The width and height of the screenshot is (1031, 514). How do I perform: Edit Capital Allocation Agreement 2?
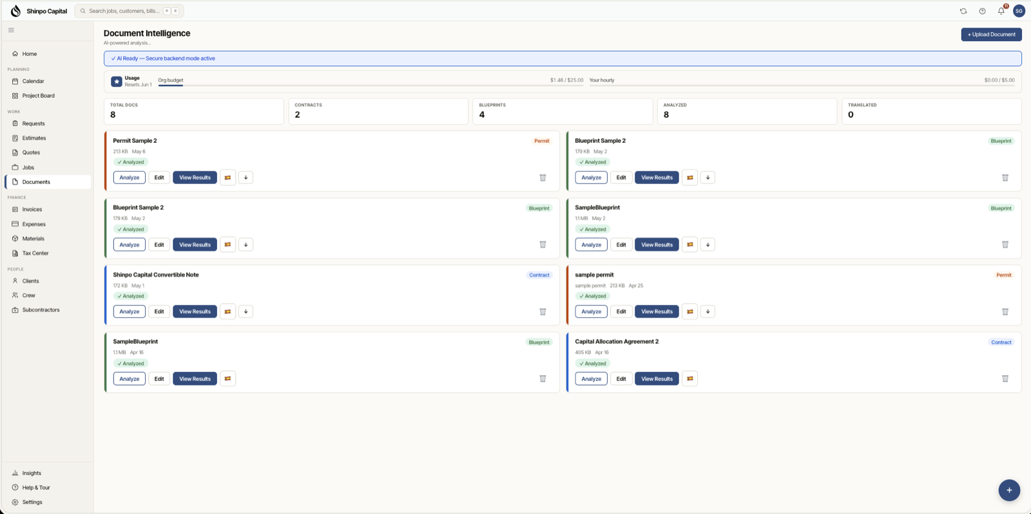coord(621,379)
